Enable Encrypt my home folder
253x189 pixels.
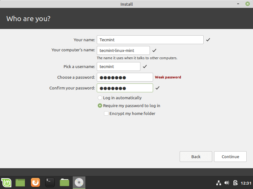click(x=106, y=113)
